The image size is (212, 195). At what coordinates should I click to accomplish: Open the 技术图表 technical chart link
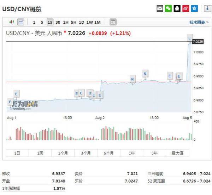coord(199,22)
